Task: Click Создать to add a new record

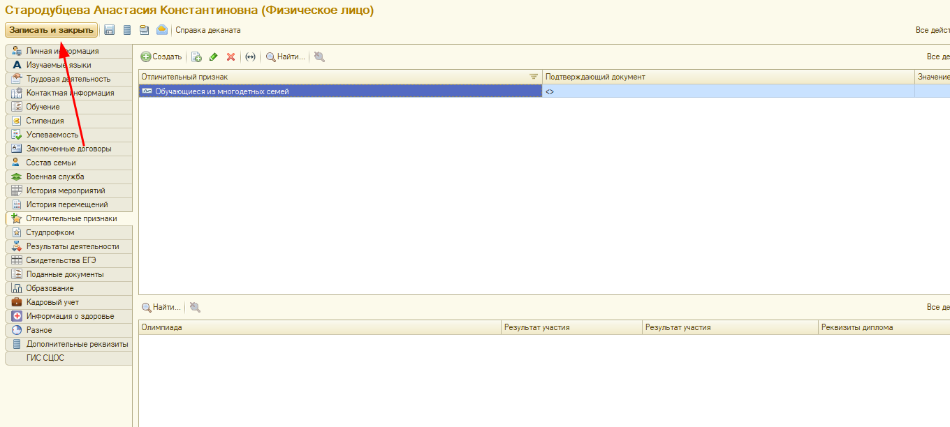Action: (161, 57)
